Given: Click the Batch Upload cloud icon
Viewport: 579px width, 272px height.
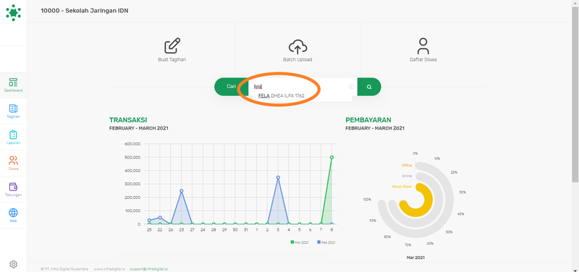Looking at the screenshot, I should tap(297, 46).
